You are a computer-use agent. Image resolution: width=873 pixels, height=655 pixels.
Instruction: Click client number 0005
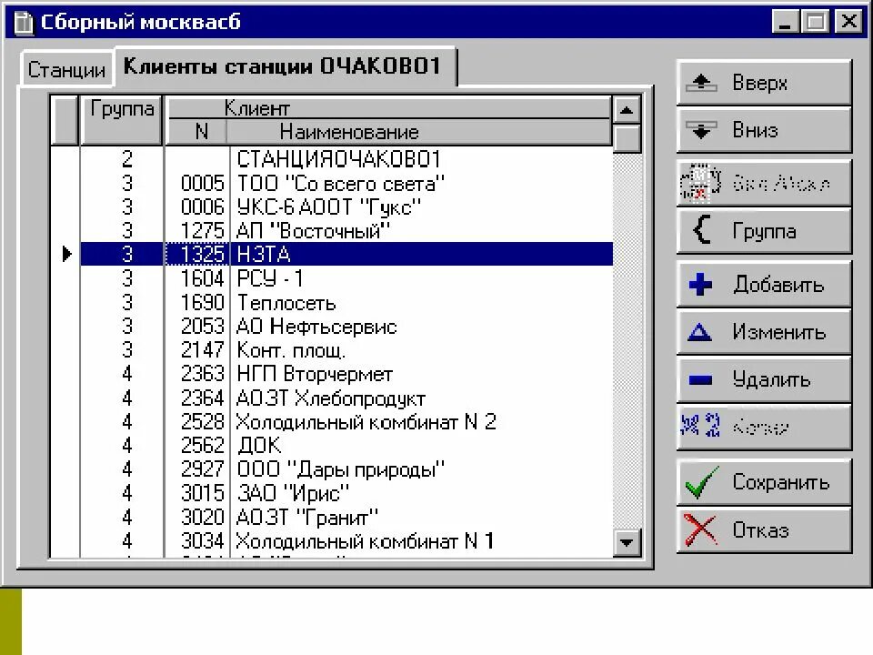(x=202, y=183)
